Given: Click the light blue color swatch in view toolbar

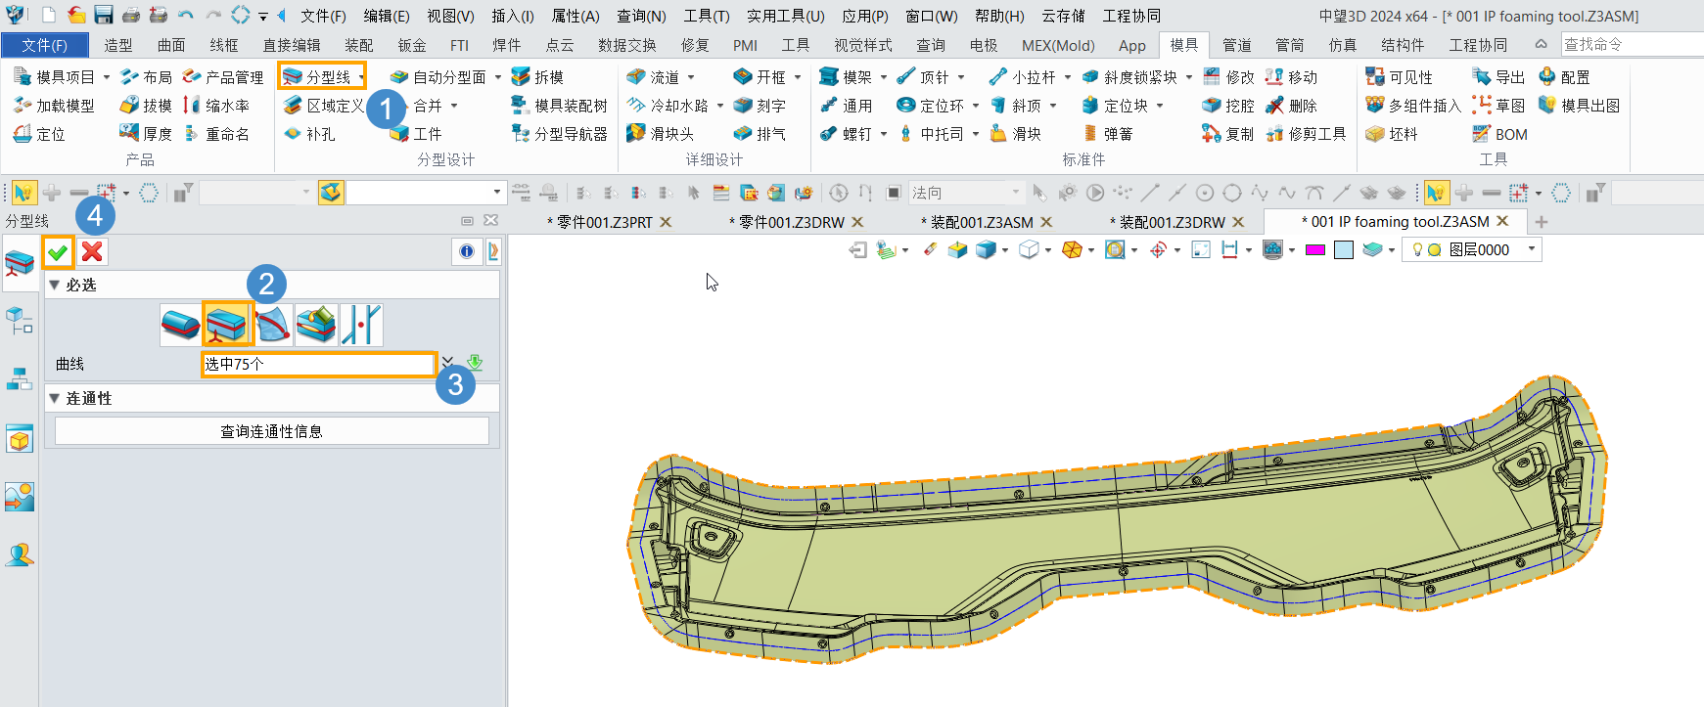Looking at the screenshot, I should coord(1344,249).
